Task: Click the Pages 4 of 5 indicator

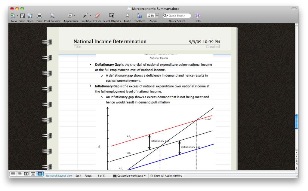Action: pyautogui.click(x=95, y=176)
